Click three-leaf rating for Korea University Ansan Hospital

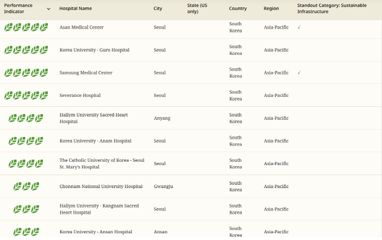pos(26,232)
